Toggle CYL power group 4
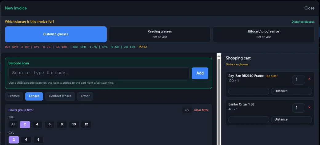The image size is (320, 145). click(26, 140)
